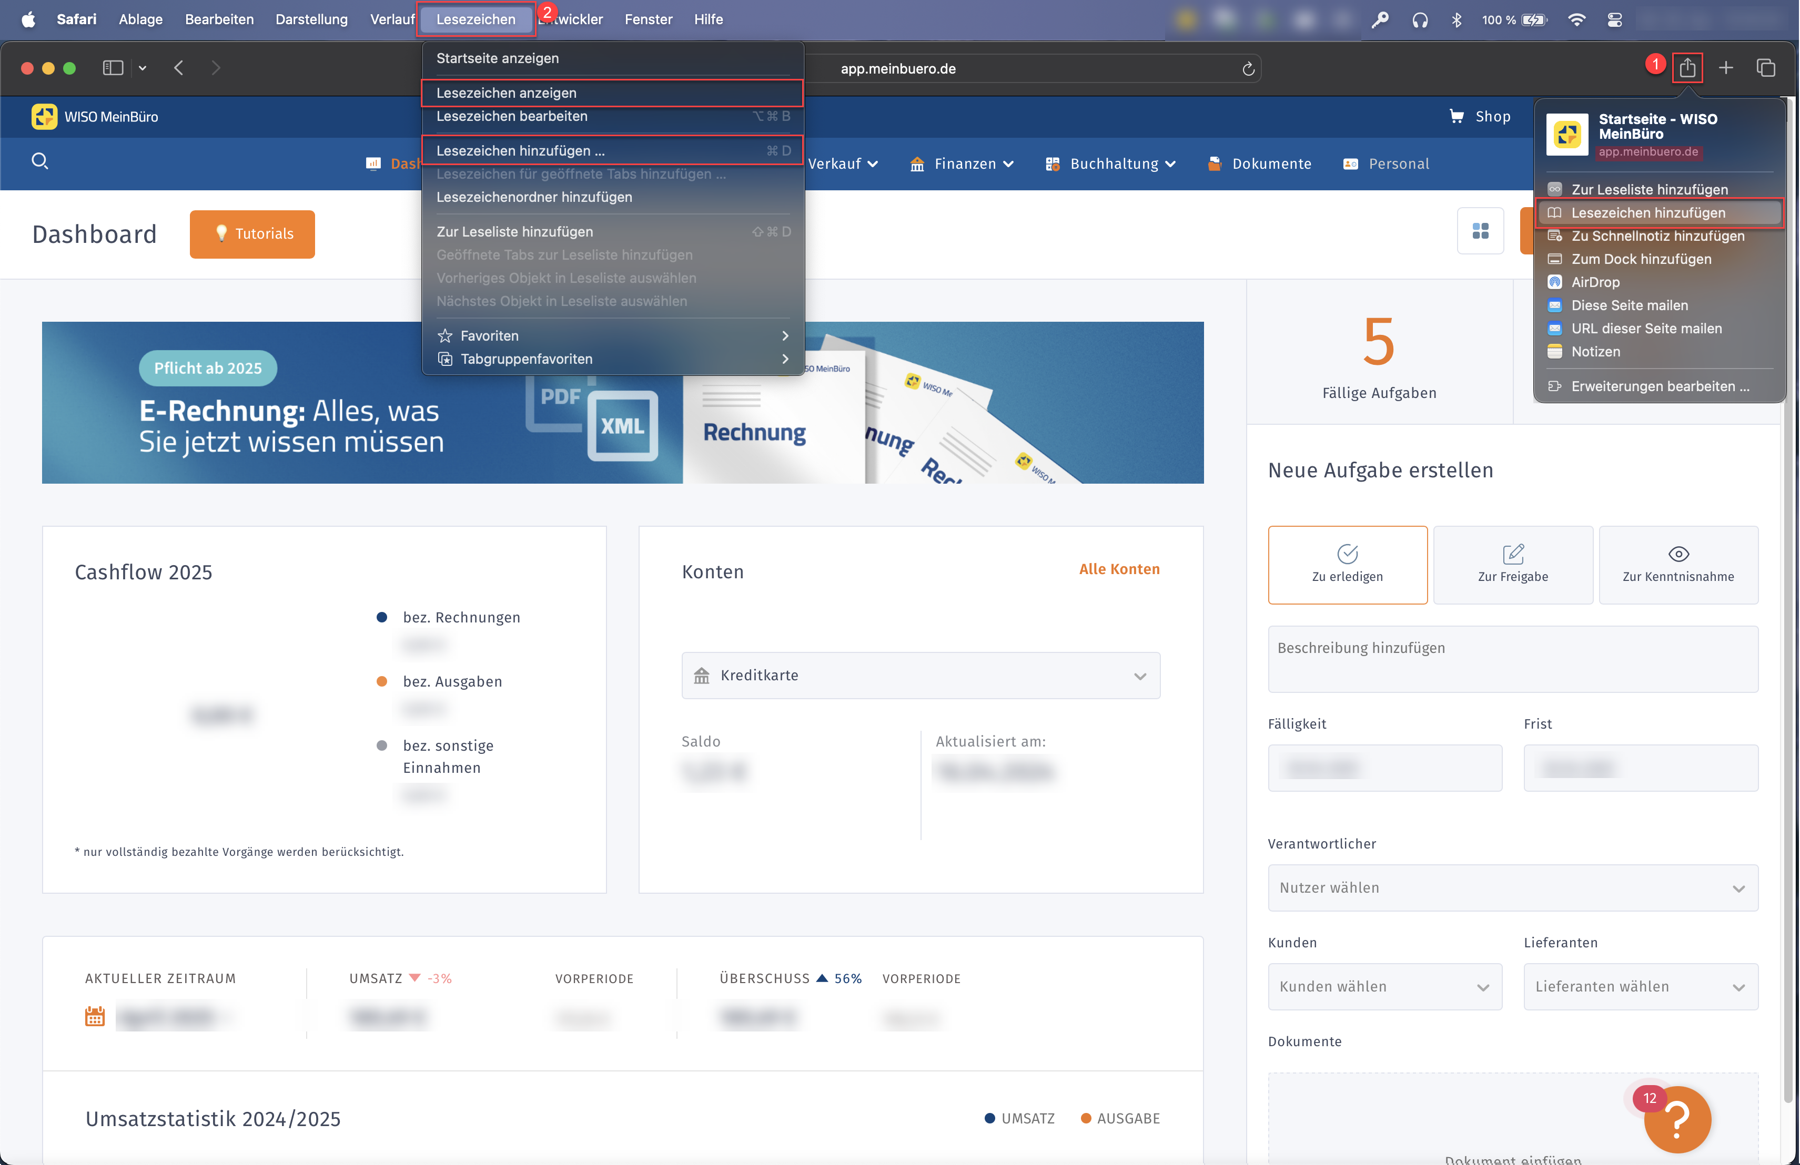Select the Zu erledigen task type
Viewport: 1800px width, 1165px height.
click(x=1347, y=564)
